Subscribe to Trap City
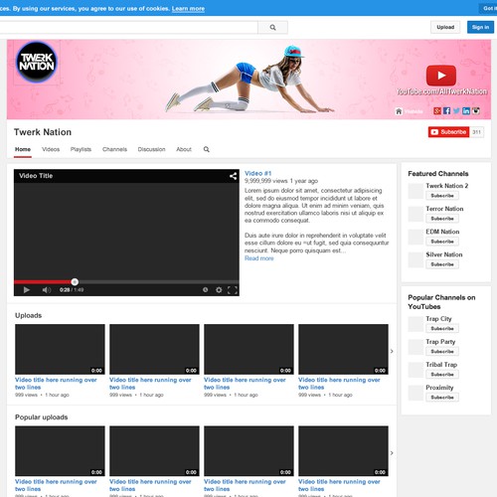Image resolution: width=497 pixels, height=497 pixels. point(442,328)
